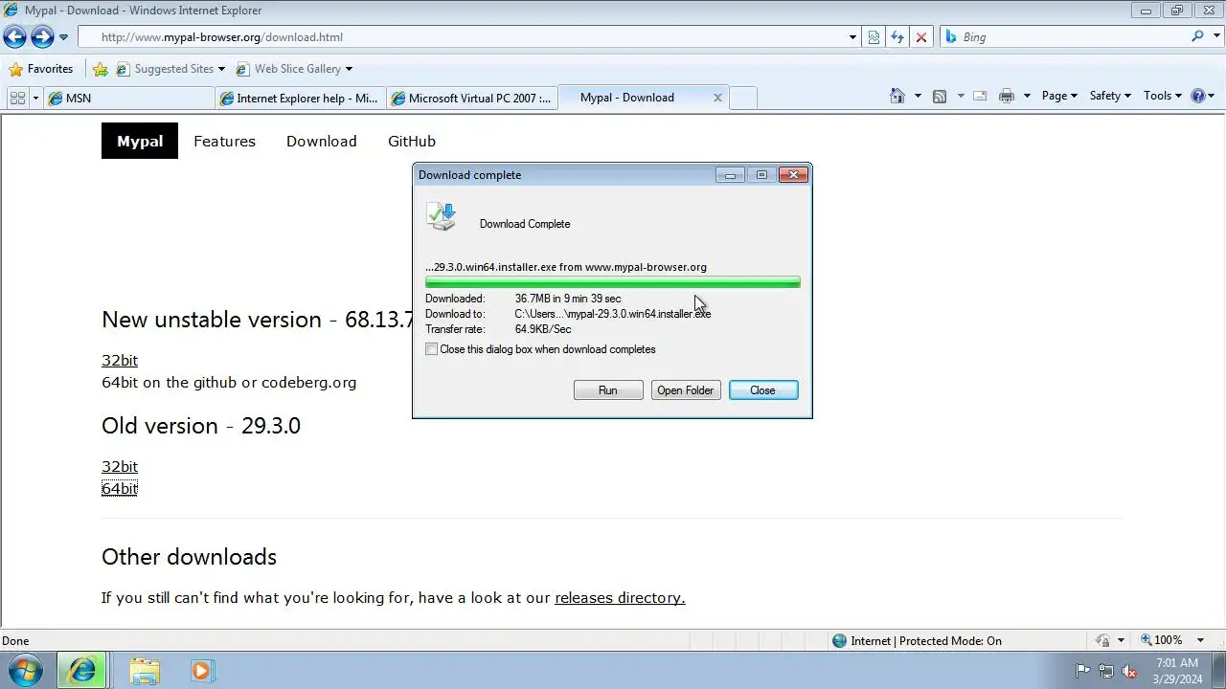Open the Download nav link
This screenshot has width=1226, height=689.
click(321, 141)
